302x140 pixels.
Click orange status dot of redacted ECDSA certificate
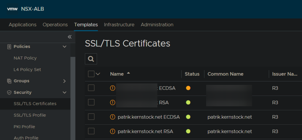[x=188, y=88]
